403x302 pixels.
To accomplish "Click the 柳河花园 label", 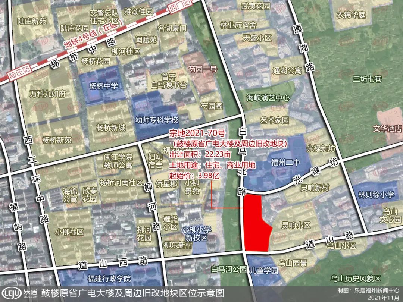I will click(x=144, y=233).
